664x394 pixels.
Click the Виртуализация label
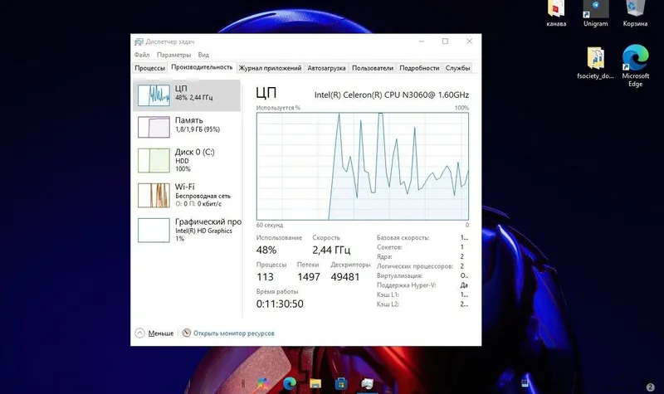pos(399,275)
